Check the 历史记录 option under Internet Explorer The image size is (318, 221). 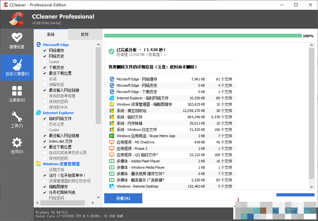pyautogui.click(x=45, y=124)
